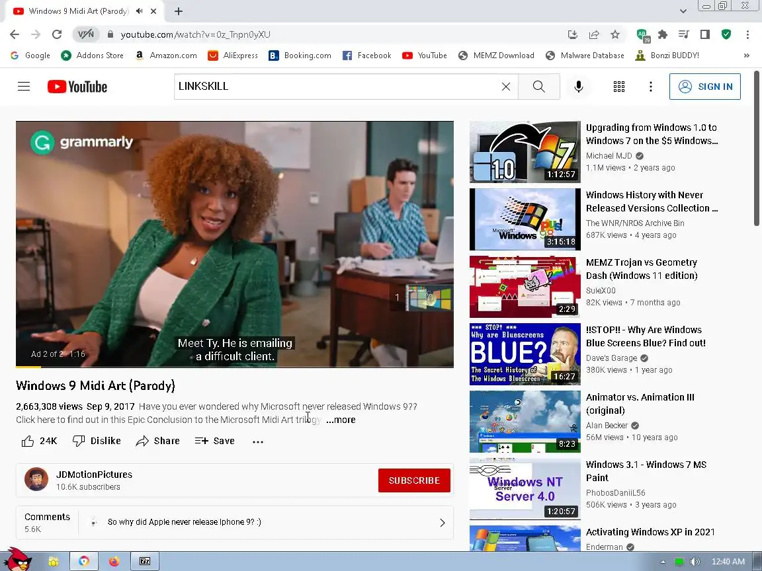
Task: Click the green shield extension icon
Action: click(726, 34)
